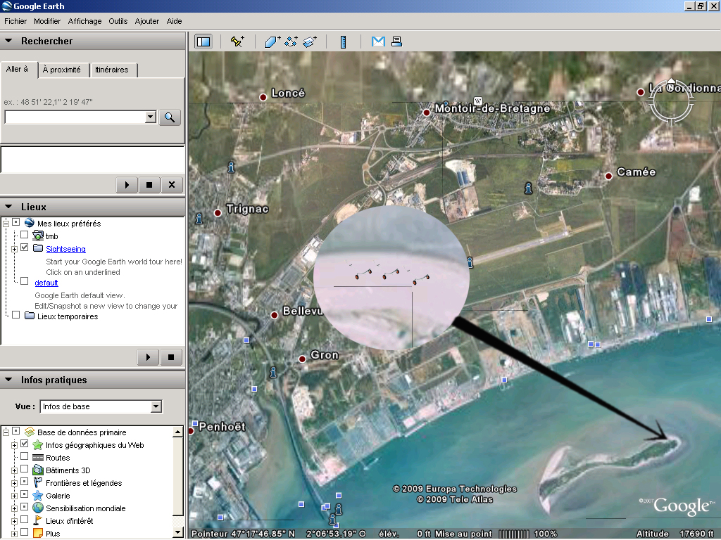
Task: Collapse the Infos pratiques panel
Action: [8, 380]
